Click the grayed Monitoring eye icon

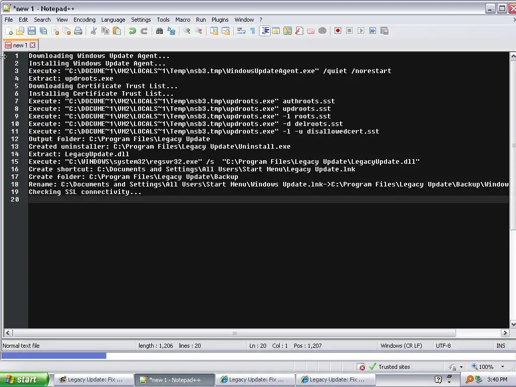click(x=322, y=31)
